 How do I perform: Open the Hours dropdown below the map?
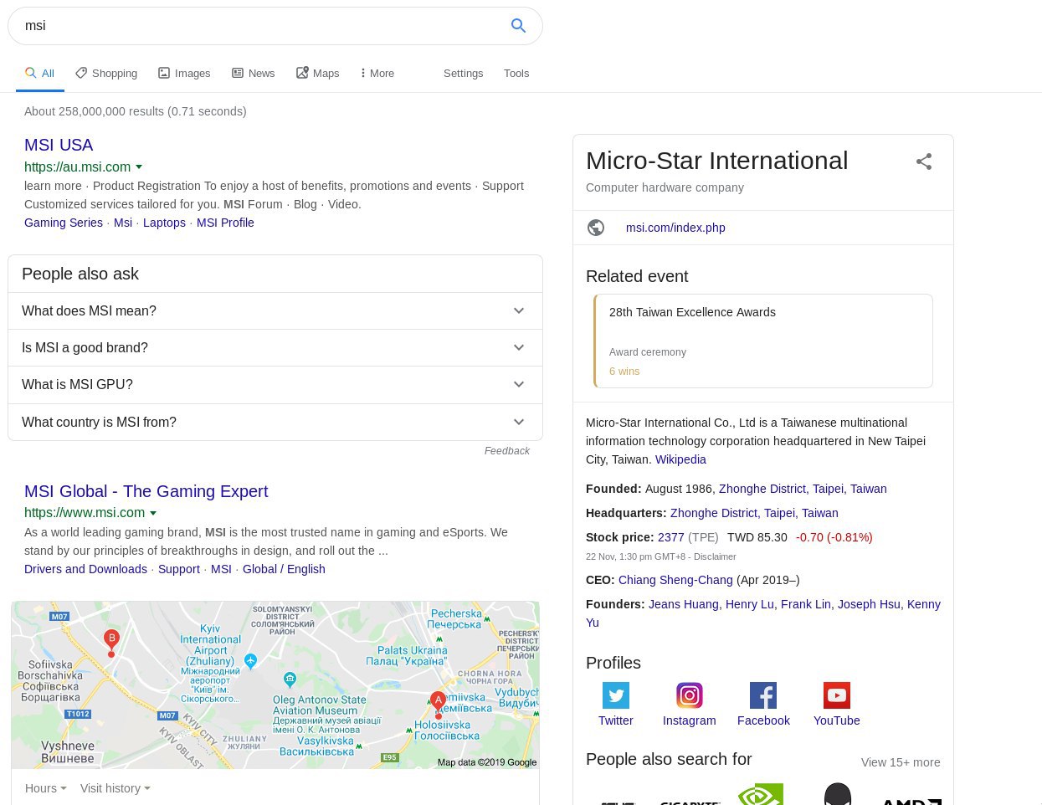tap(45, 788)
